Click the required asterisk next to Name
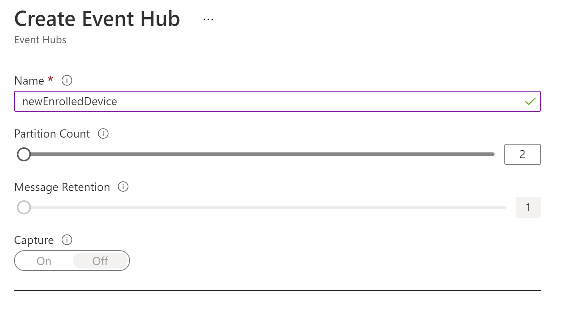This screenshot has width=564, height=313. (x=50, y=79)
